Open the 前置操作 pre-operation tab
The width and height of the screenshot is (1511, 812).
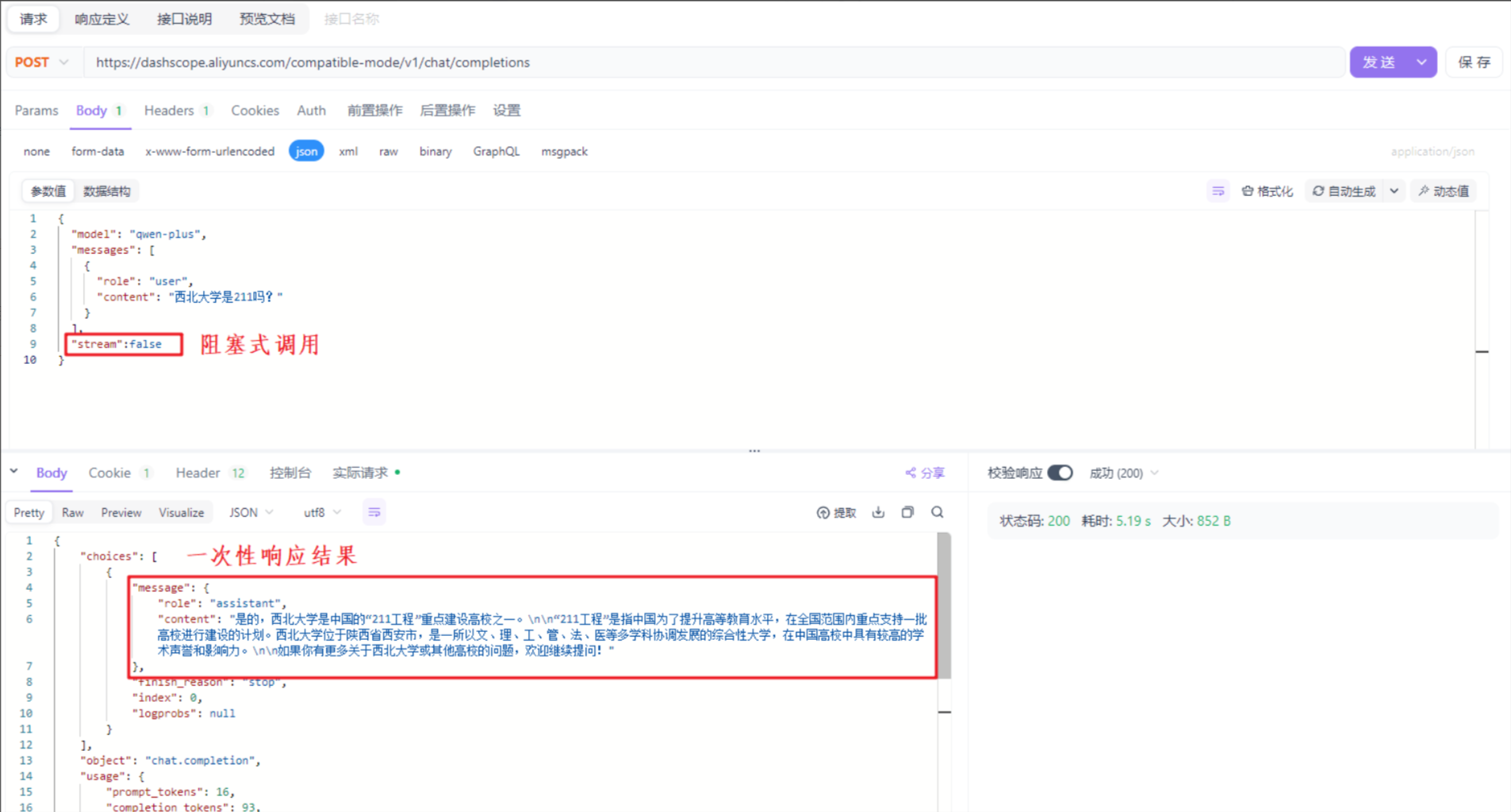click(x=374, y=110)
